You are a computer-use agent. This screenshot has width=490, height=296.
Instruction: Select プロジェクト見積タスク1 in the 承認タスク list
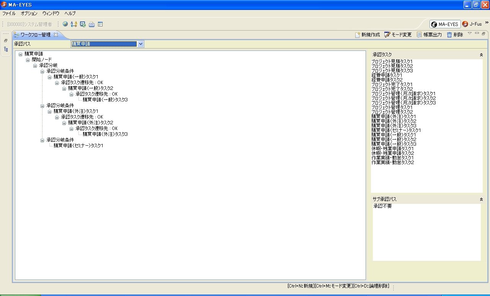click(x=392, y=62)
